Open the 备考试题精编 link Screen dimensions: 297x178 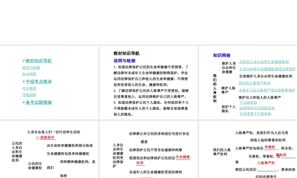coord(39,102)
